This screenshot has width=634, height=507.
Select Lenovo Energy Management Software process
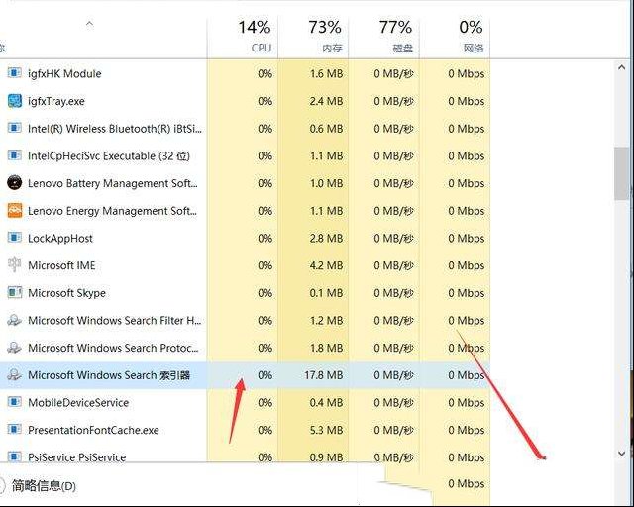point(245,210)
